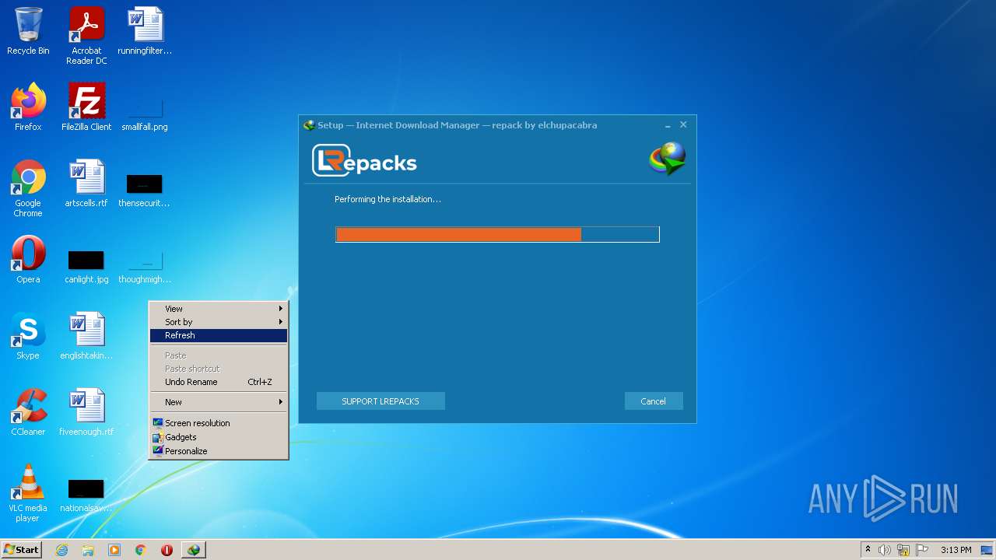Viewport: 996px width, 560px height.
Task: Click the installation progress bar
Action: pos(497,234)
